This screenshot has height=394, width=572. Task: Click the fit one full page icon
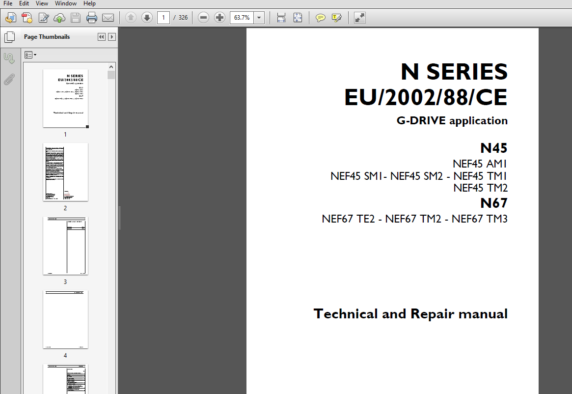[x=298, y=18]
